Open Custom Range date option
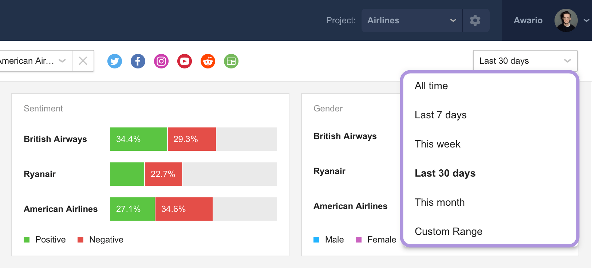The height and width of the screenshot is (268, 592). tap(490, 232)
